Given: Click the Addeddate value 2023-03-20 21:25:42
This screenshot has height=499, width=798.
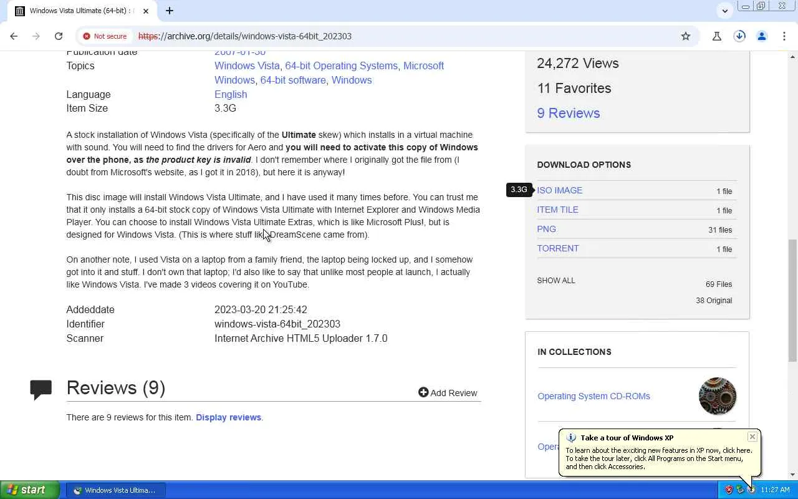Looking at the screenshot, I should coord(261,309).
